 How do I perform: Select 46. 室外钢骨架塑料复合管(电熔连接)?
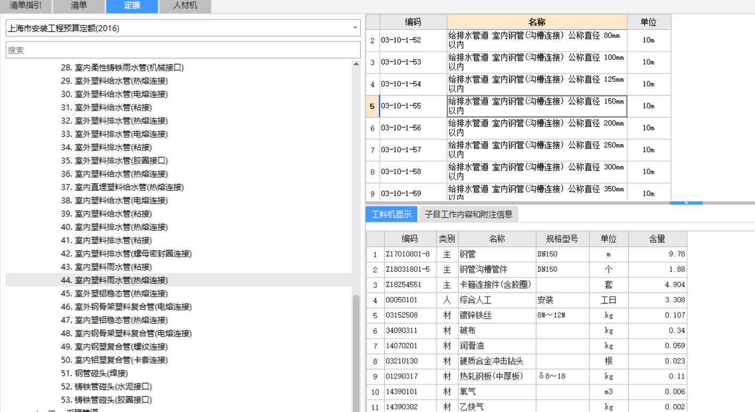(126, 307)
